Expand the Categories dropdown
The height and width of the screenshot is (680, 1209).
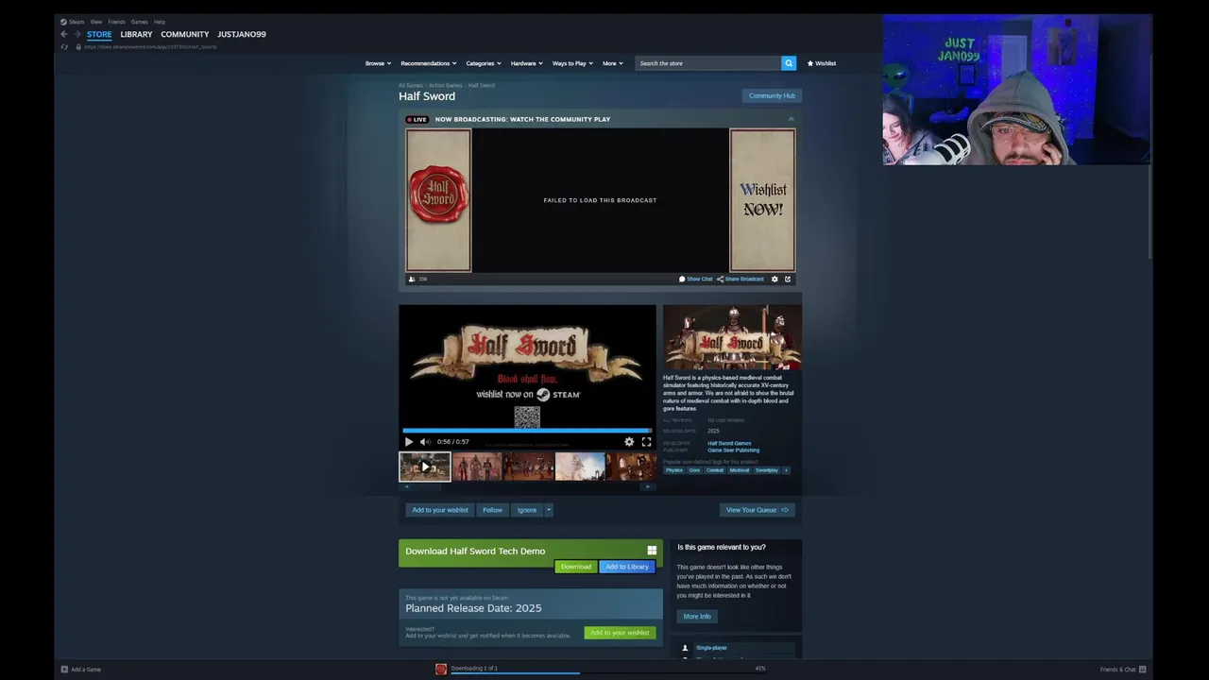pos(484,63)
